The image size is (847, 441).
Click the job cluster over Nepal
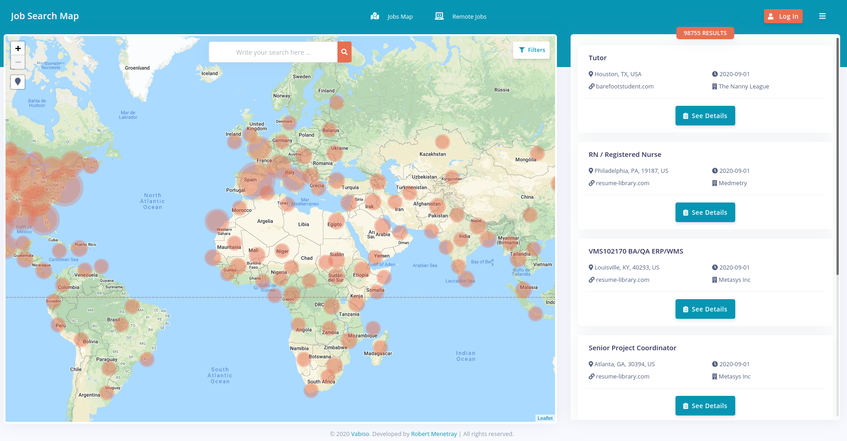tap(477, 226)
